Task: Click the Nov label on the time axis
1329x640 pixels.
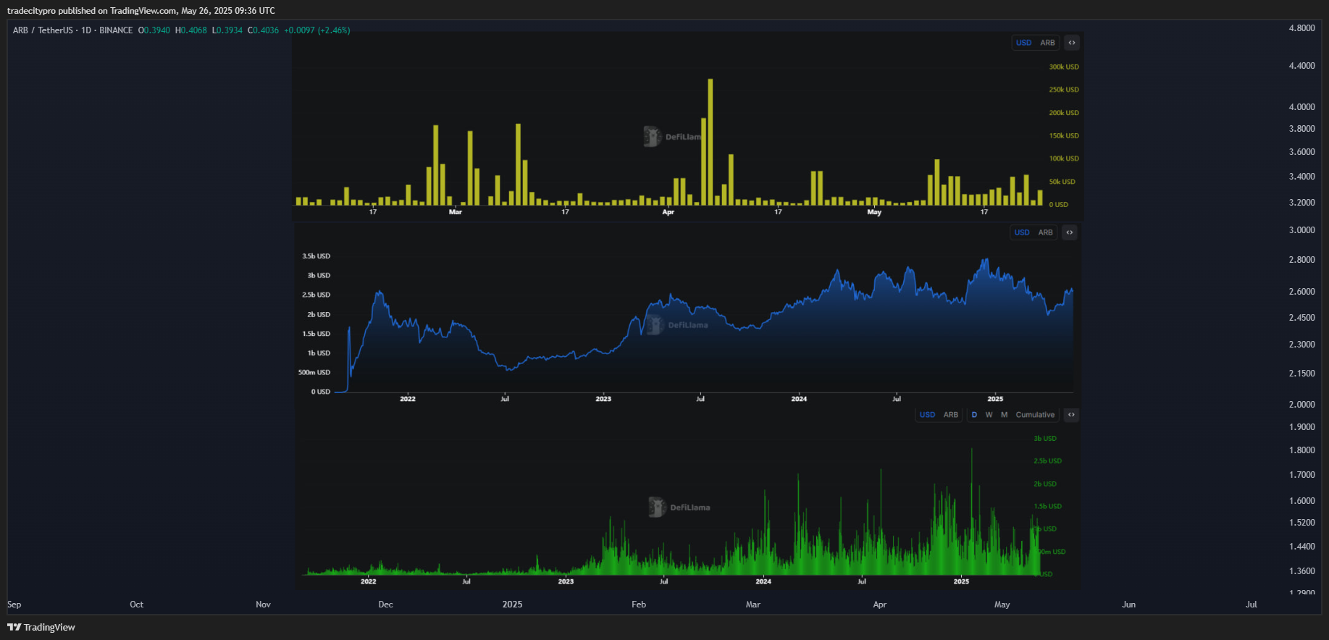Action: (x=264, y=605)
